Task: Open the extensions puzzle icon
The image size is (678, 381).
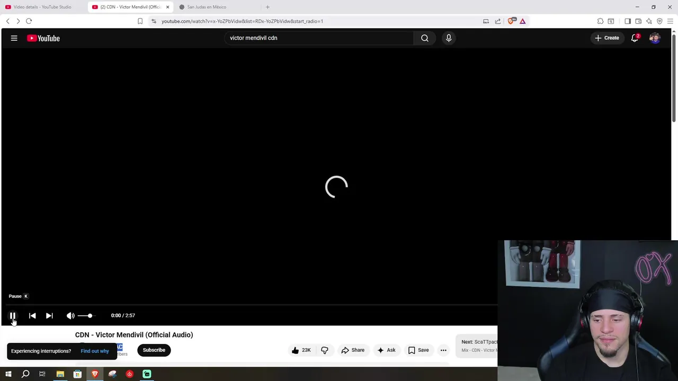Action: point(600,21)
